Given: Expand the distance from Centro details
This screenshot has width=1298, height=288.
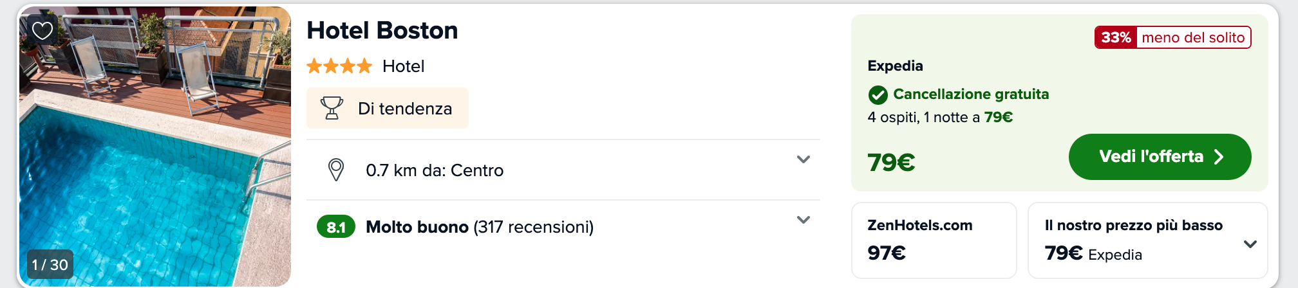Looking at the screenshot, I should click(x=803, y=159).
